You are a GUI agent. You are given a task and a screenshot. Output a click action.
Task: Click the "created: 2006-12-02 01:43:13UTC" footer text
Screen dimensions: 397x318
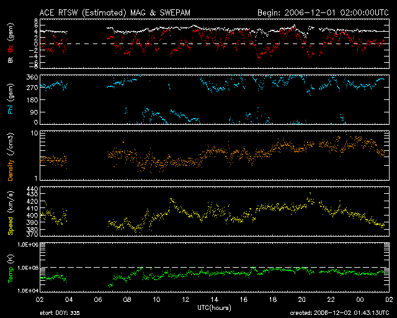point(339,313)
